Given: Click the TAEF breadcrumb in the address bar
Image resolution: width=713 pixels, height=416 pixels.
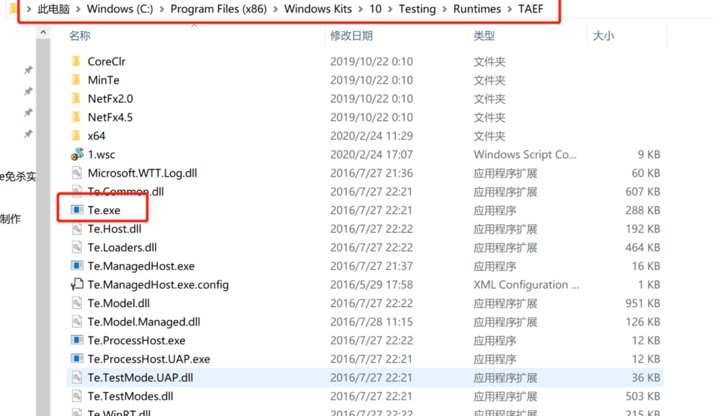Looking at the screenshot, I should (x=530, y=9).
